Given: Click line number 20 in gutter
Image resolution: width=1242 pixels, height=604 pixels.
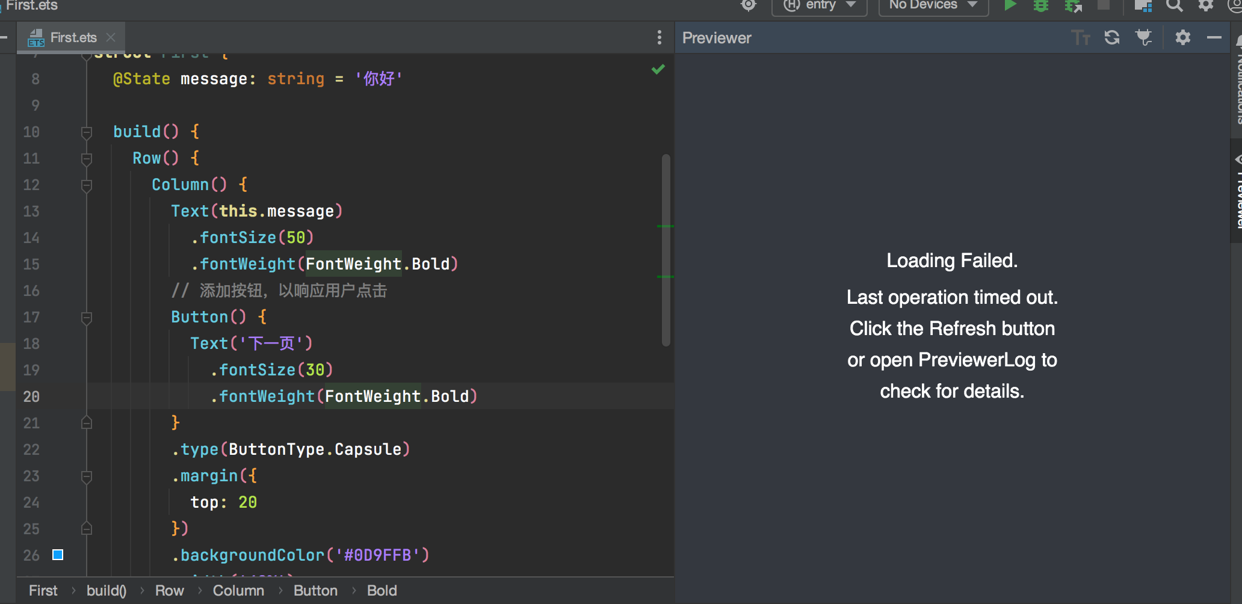Looking at the screenshot, I should (31, 396).
